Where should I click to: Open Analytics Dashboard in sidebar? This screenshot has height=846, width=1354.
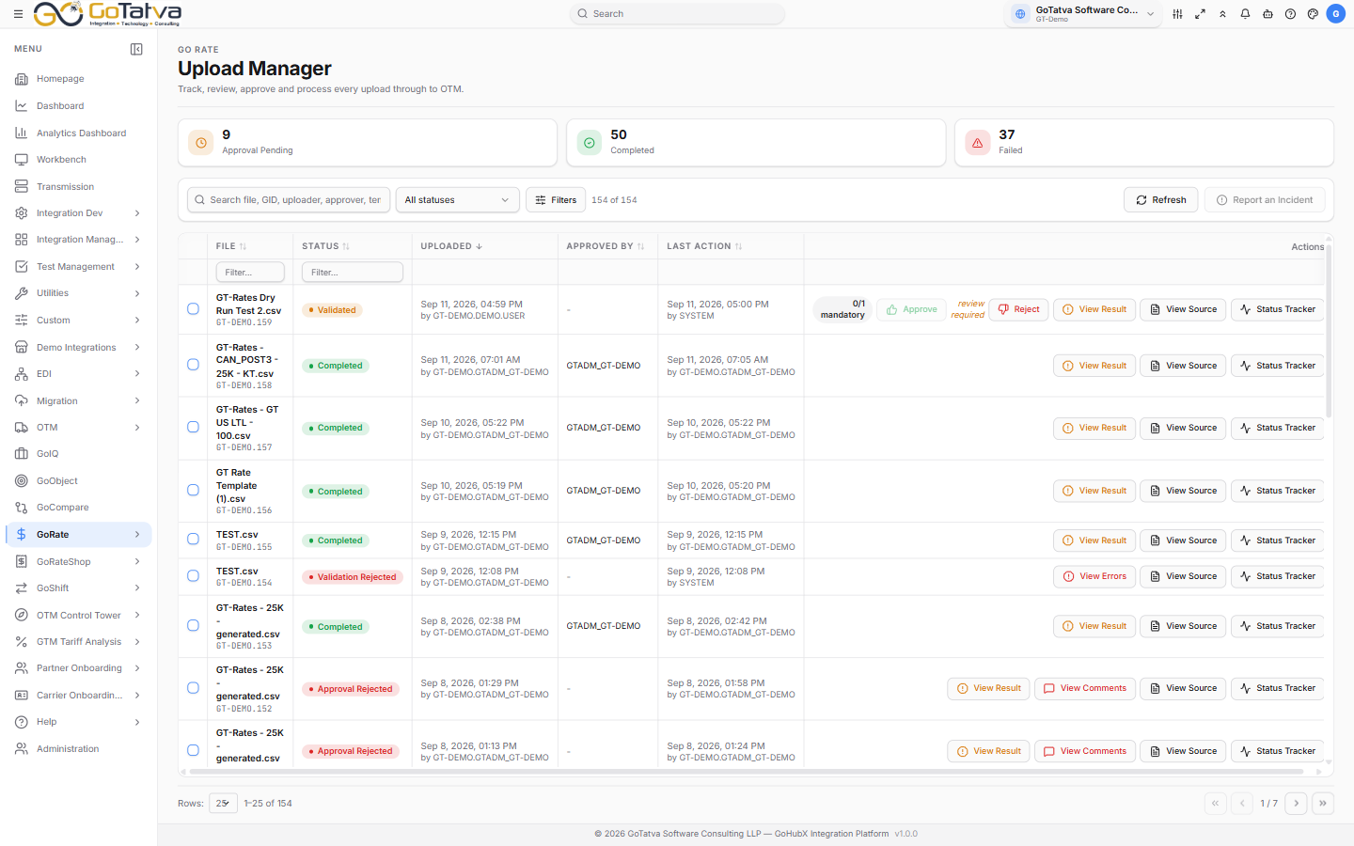coord(79,133)
